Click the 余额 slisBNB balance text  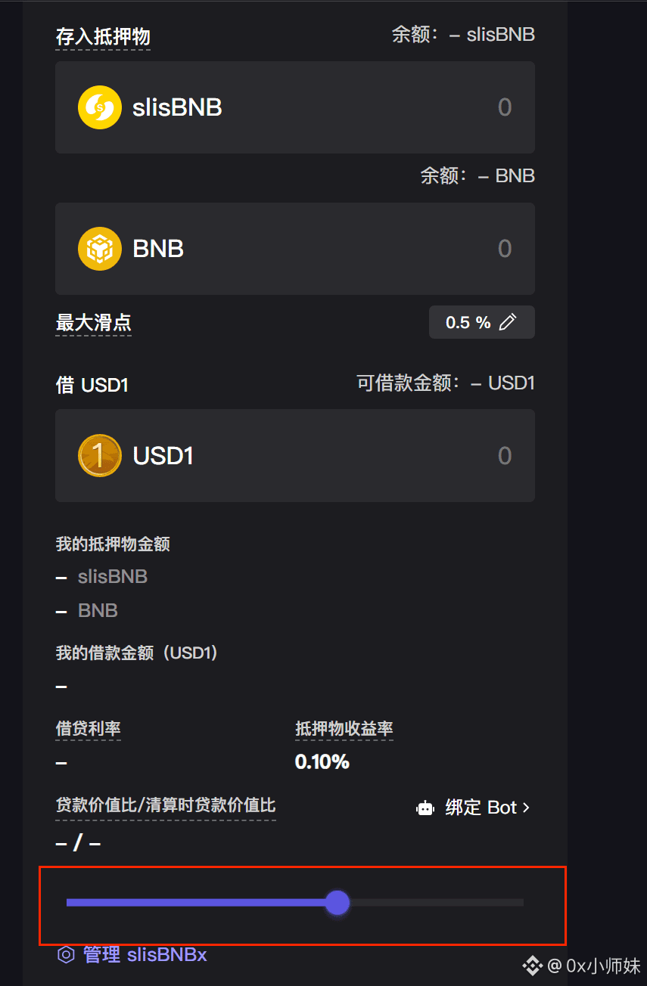463,35
